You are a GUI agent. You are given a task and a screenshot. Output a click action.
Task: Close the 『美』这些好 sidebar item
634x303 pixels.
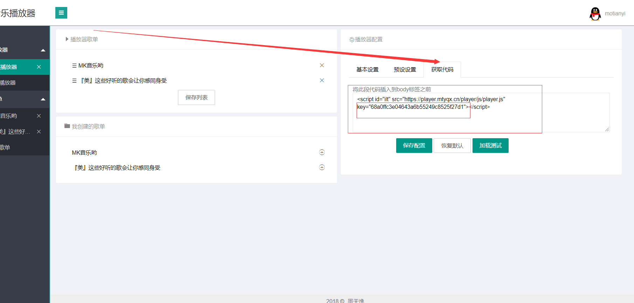coord(39,132)
